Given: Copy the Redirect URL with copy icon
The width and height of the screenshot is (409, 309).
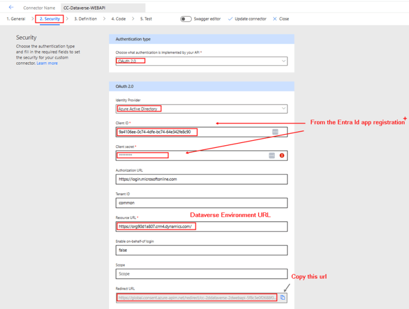Looking at the screenshot, I should (x=282, y=297).
